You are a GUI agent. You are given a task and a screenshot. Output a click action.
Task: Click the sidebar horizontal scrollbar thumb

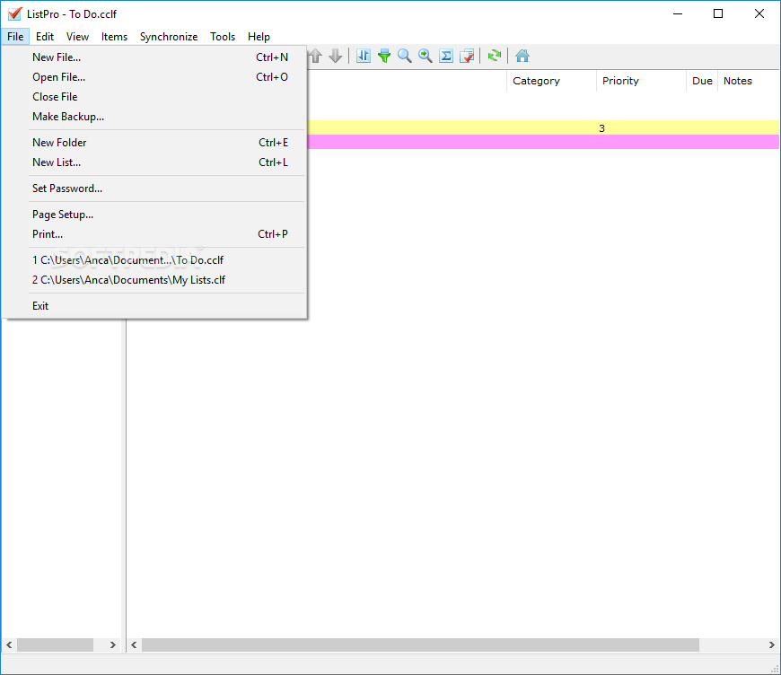click(x=55, y=645)
